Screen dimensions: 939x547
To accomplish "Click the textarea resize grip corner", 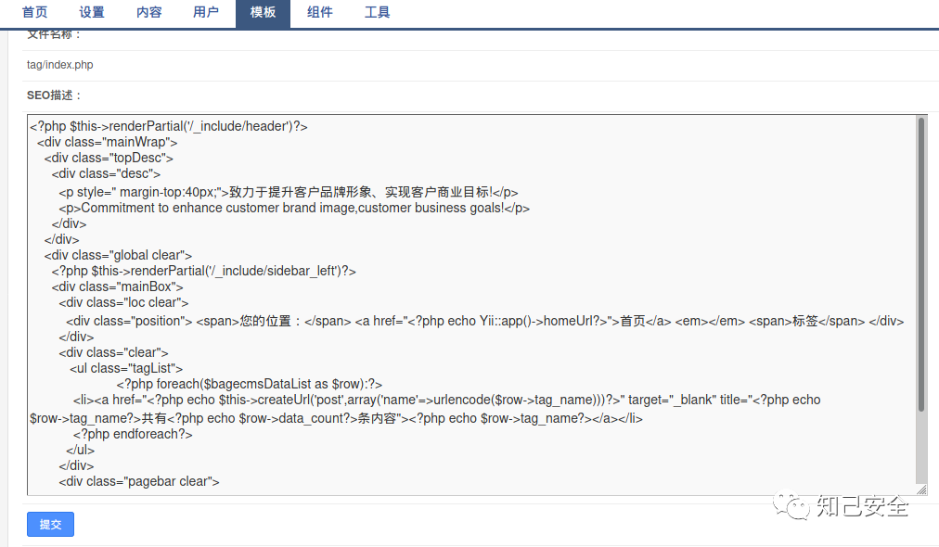I will (921, 490).
